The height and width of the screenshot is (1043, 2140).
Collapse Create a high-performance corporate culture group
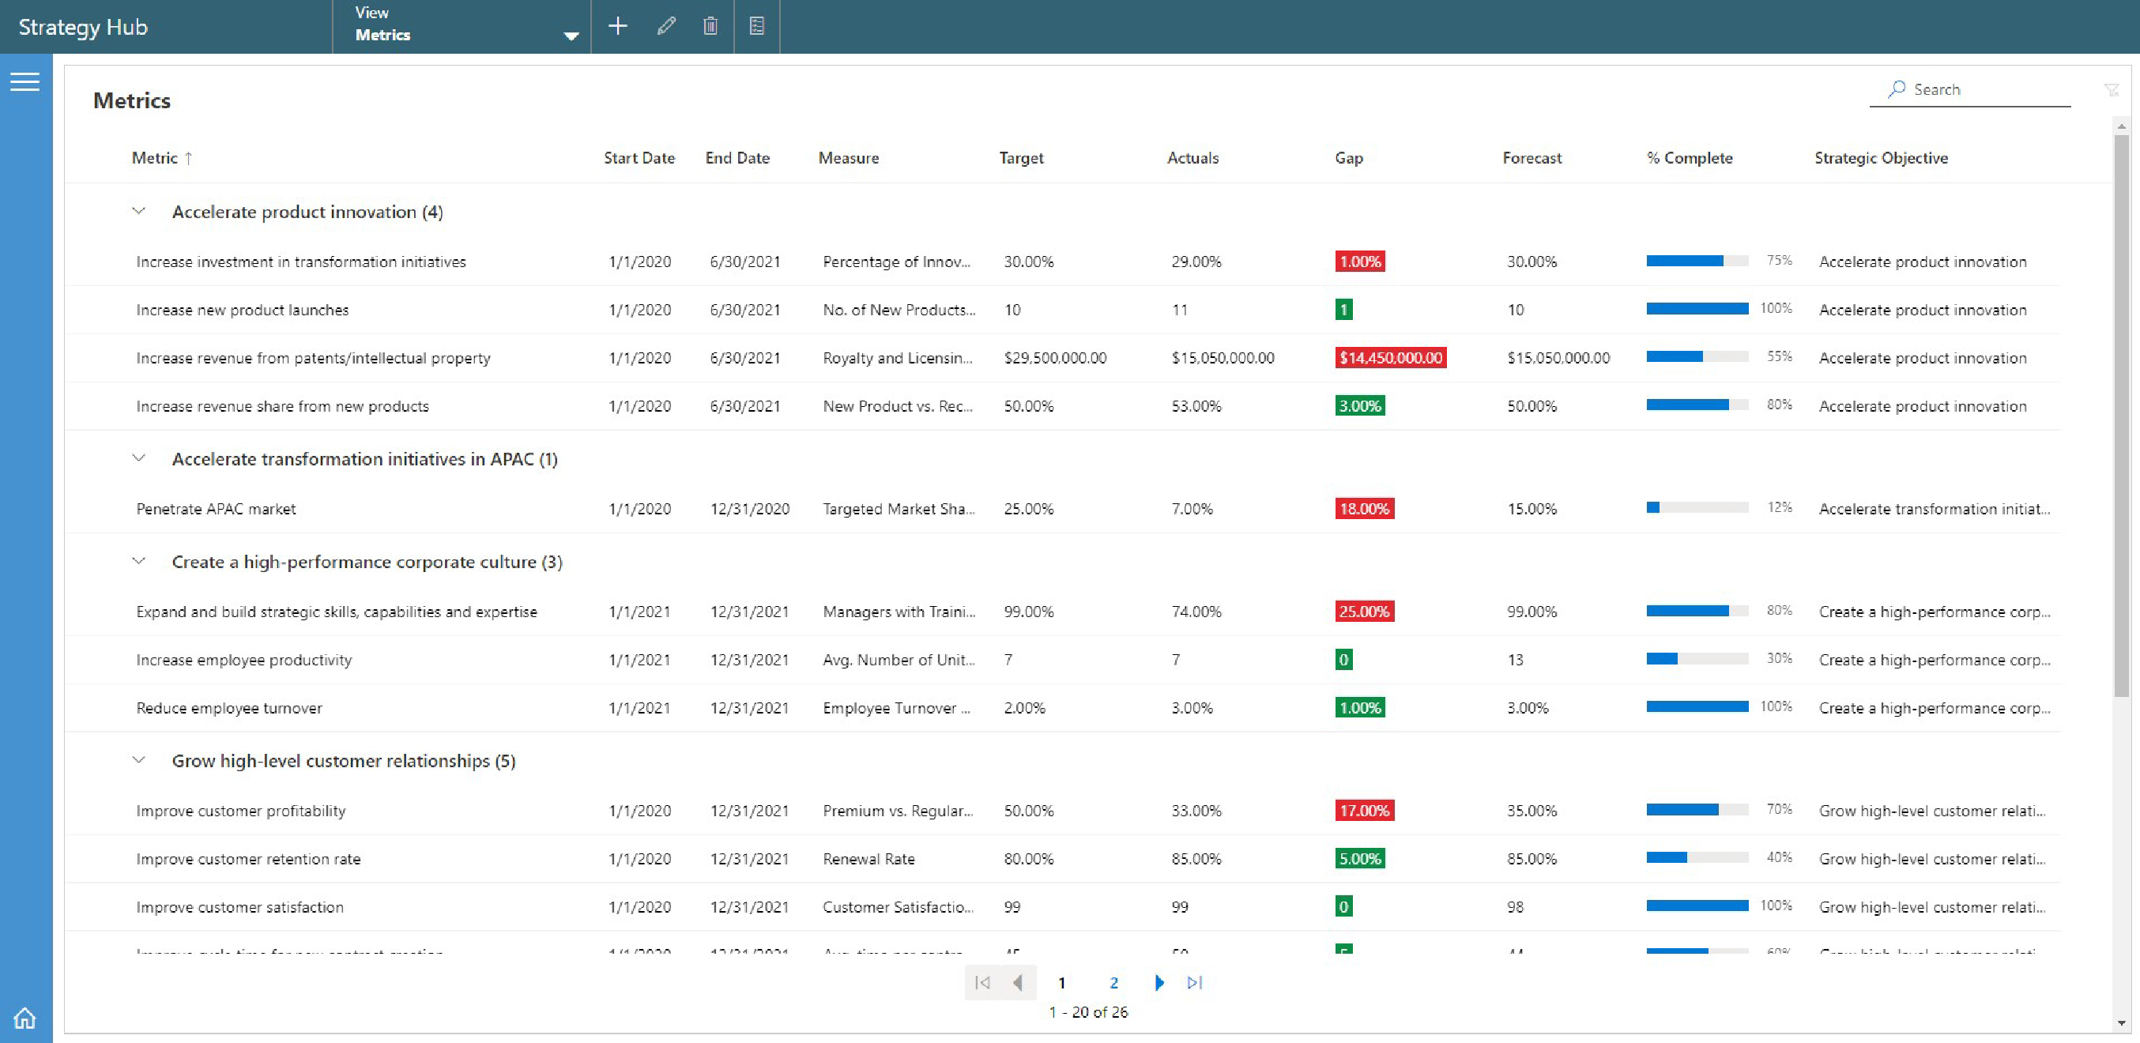coord(139,562)
